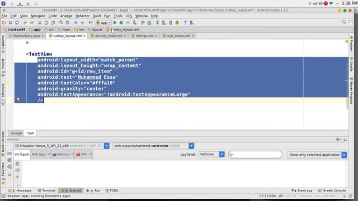Switch to activity_main.xml tab
This screenshot has height=201, width=358.
tap(109, 36)
